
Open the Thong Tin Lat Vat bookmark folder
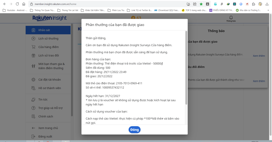coord(68,10)
